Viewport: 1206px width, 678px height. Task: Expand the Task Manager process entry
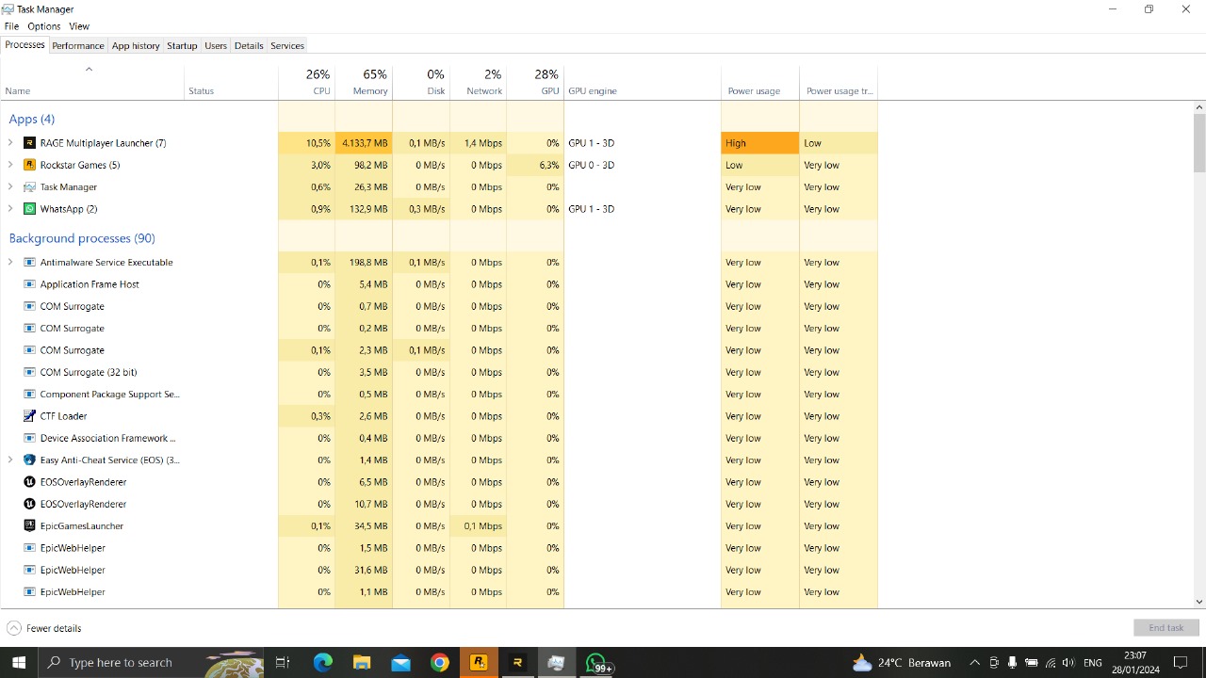click(x=10, y=186)
